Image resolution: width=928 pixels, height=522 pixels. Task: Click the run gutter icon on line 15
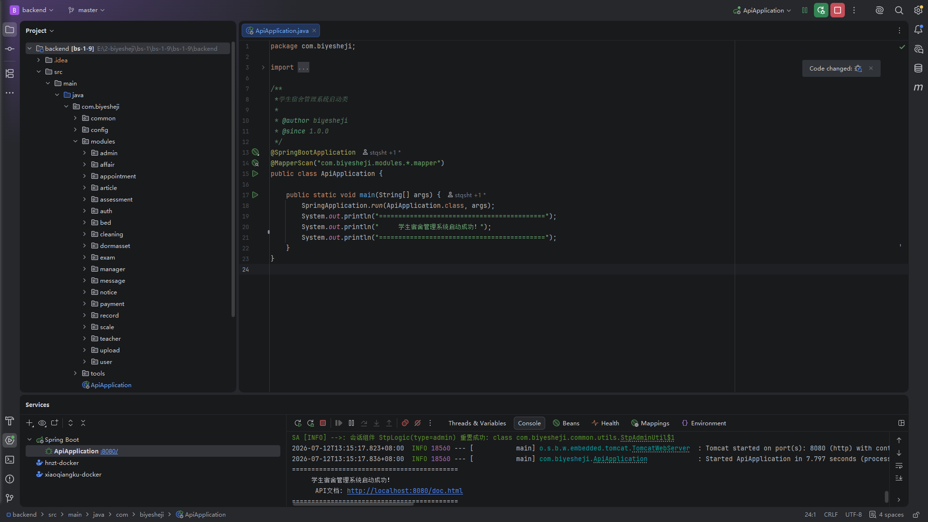click(255, 174)
